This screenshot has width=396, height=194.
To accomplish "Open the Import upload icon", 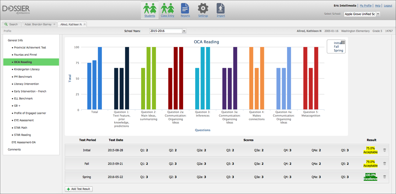I will [x=221, y=9].
